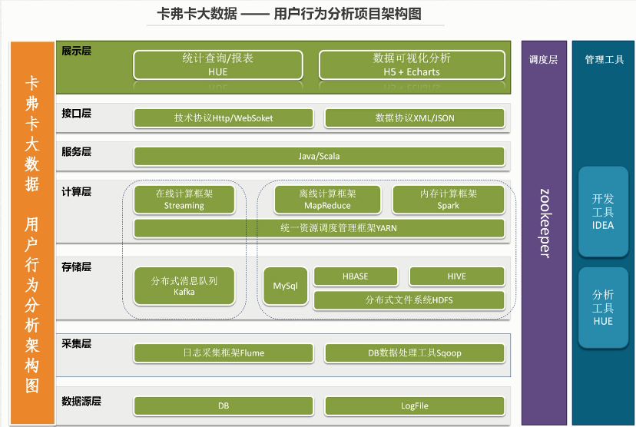Click the HIVE block

coord(457,276)
